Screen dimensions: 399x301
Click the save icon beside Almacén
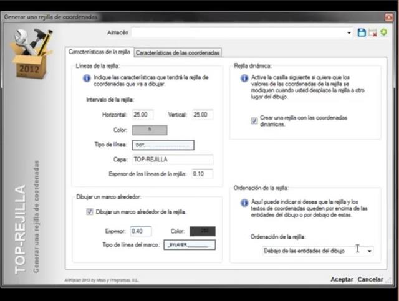pos(362,32)
